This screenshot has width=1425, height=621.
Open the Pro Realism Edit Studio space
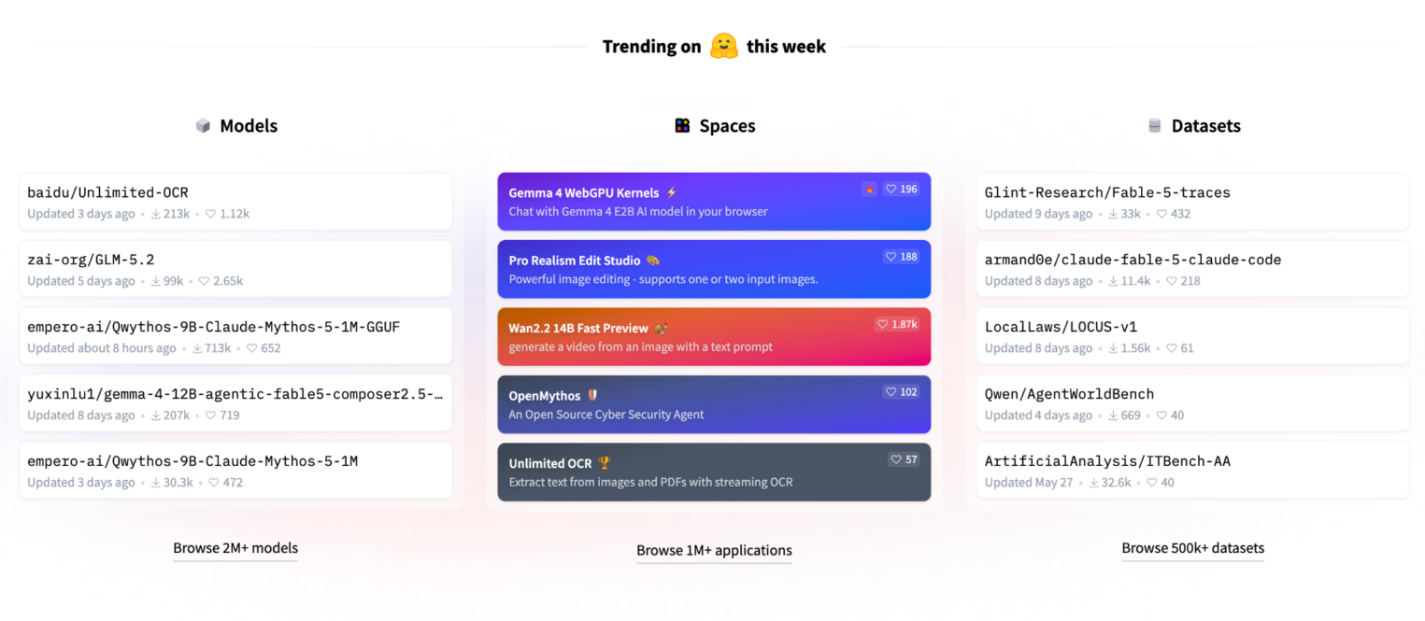pyautogui.click(x=714, y=269)
